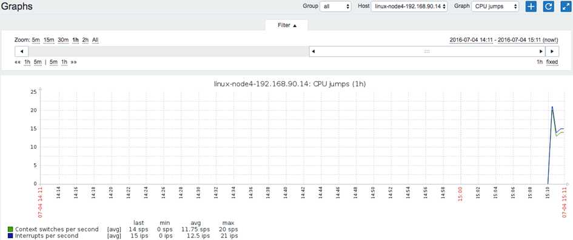Click the right arrow on the time bar
The width and height of the screenshot is (573, 240).
552,51
